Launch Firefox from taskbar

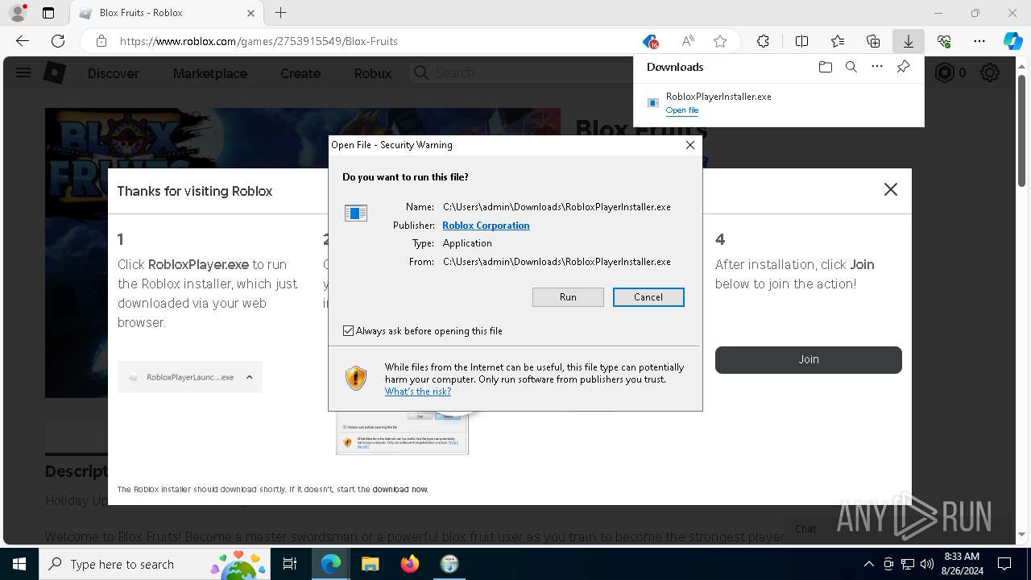coord(410,564)
